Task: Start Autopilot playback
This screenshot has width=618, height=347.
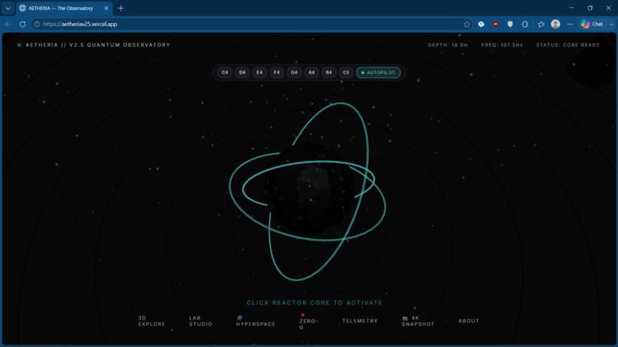Action: click(378, 73)
